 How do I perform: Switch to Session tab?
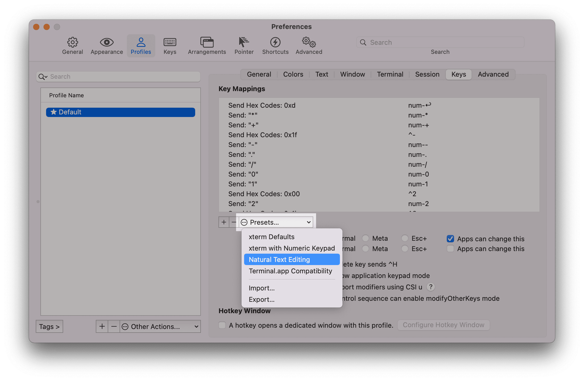(427, 74)
